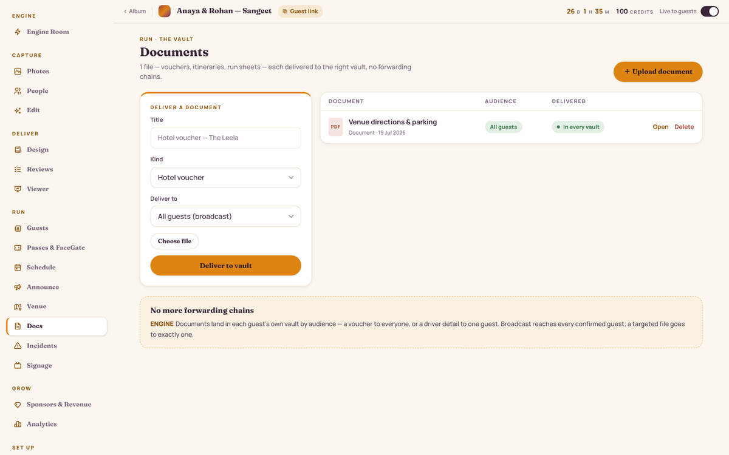This screenshot has height=455, width=729.
Task: Click Choose file button
Action: click(x=174, y=241)
